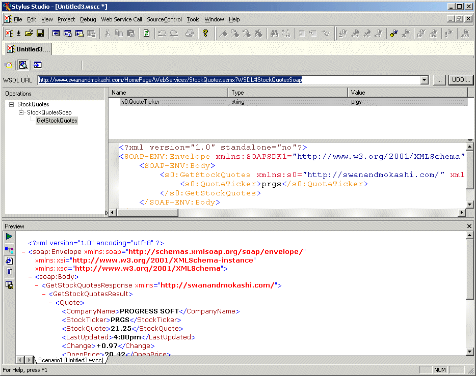Click the browse '...' button next to WSDL URL
The height and width of the screenshot is (376, 476).
(439, 80)
